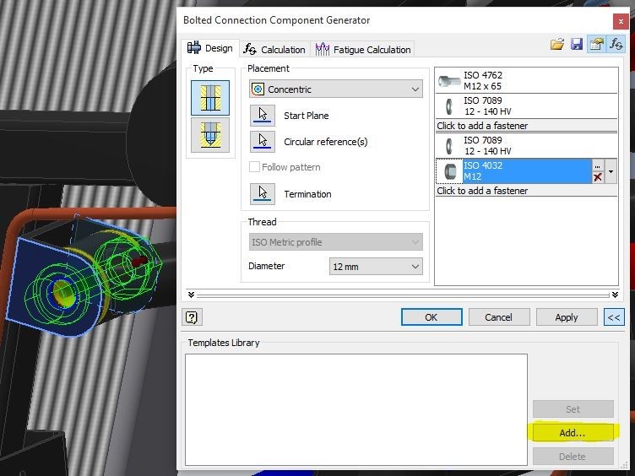
Task: Select the blind connection type icon
Action: click(210, 135)
